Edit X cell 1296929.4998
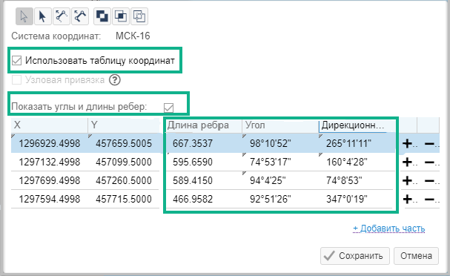450x276 pixels. click(50, 143)
